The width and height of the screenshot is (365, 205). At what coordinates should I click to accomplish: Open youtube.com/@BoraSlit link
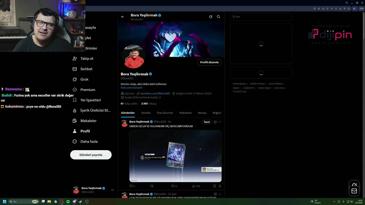155,93
